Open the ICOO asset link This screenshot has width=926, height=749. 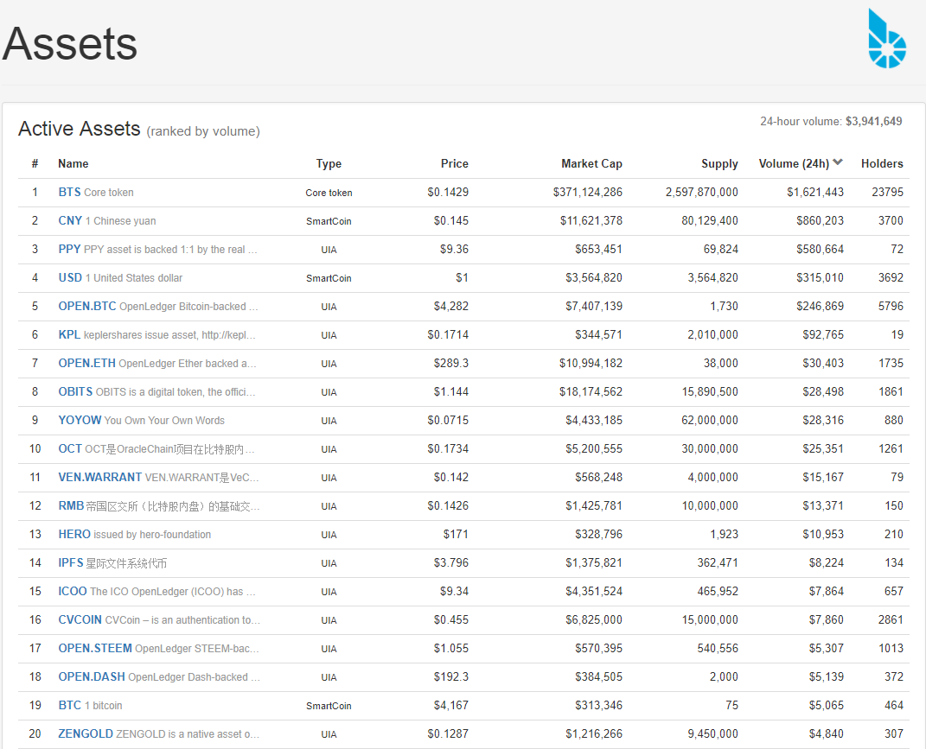pos(73,591)
